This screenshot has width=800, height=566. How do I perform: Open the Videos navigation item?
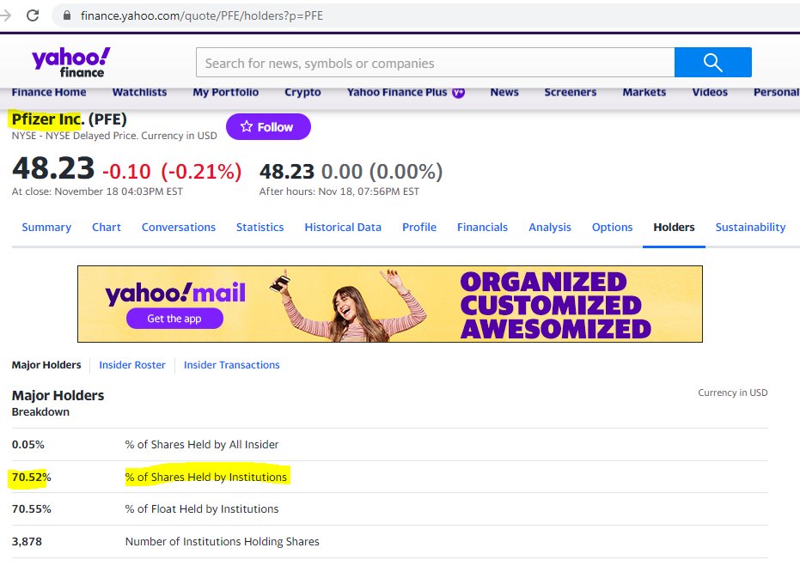710,92
